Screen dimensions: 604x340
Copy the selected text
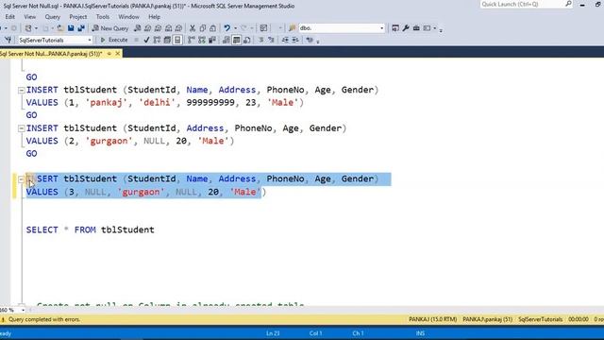(203, 28)
